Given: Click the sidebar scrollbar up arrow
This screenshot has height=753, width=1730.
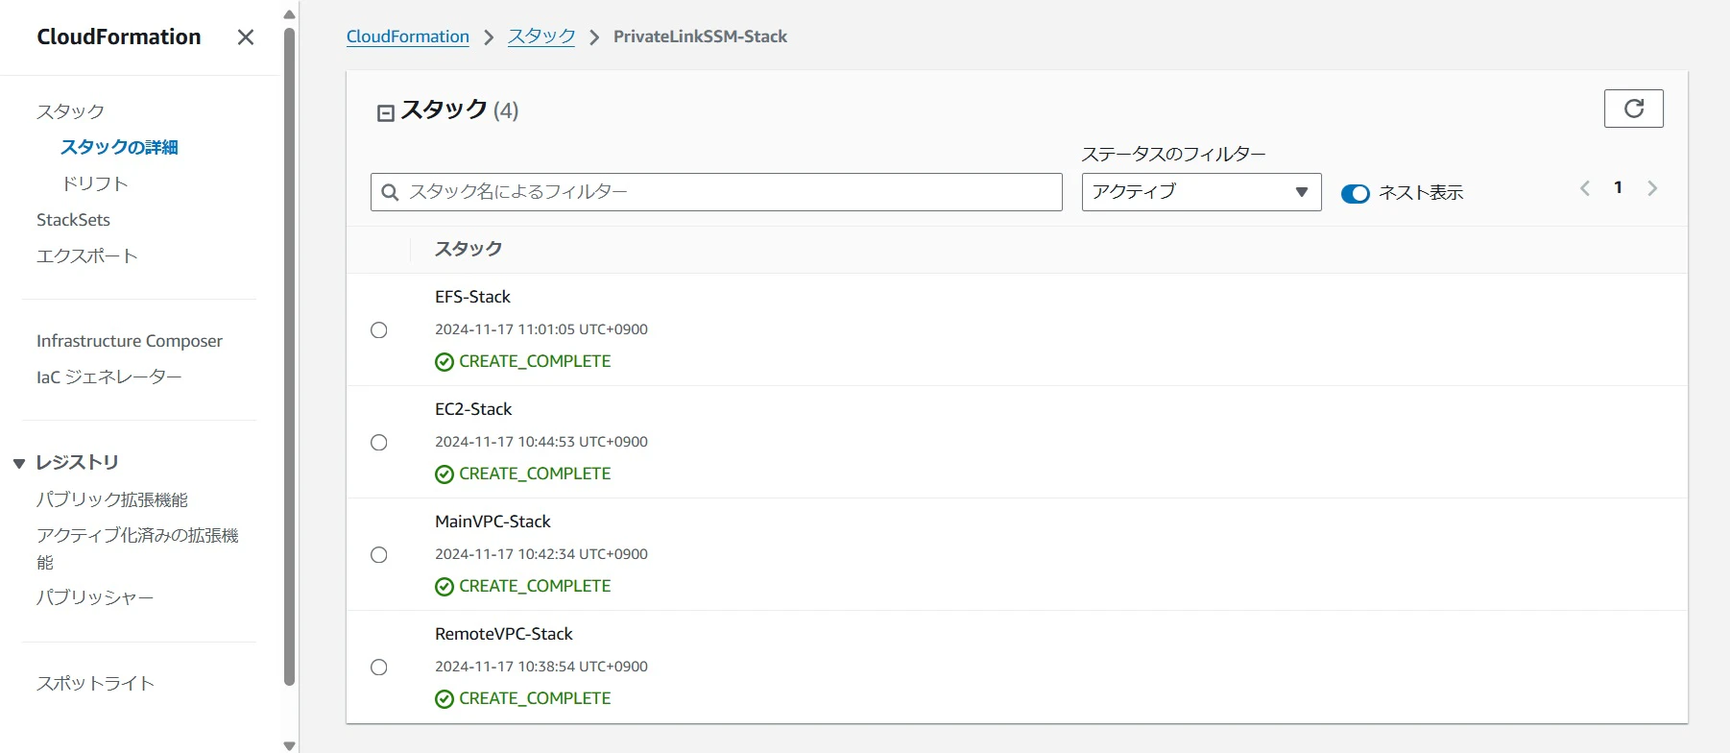Looking at the screenshot, I should (x=290, y=14).
